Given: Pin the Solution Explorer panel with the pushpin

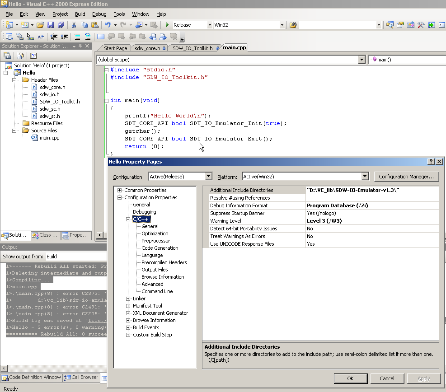Looking at the screenshot, I should 80,46.
